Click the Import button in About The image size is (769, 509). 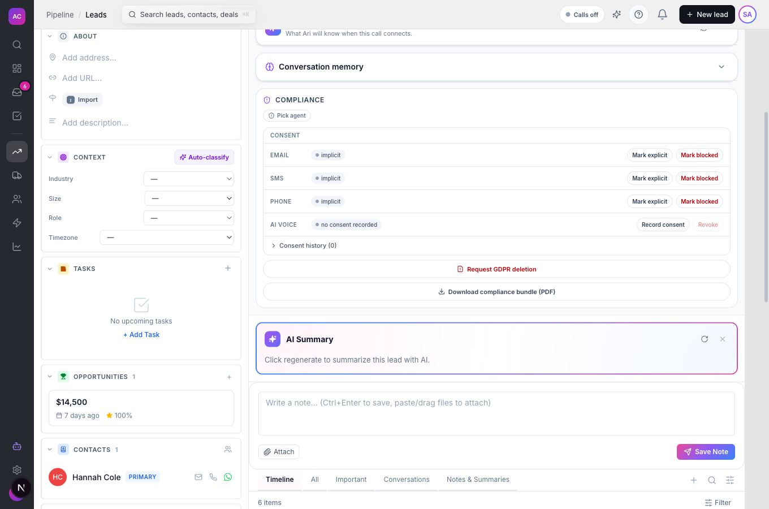point(82,100)
